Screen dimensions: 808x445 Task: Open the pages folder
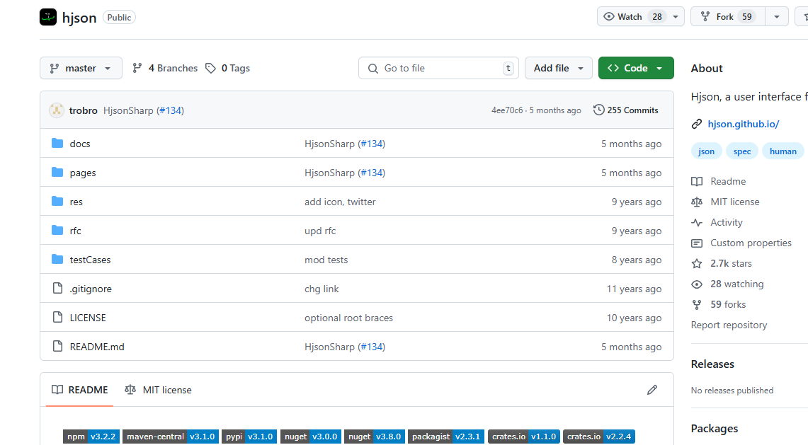click(x=83, y=173)
